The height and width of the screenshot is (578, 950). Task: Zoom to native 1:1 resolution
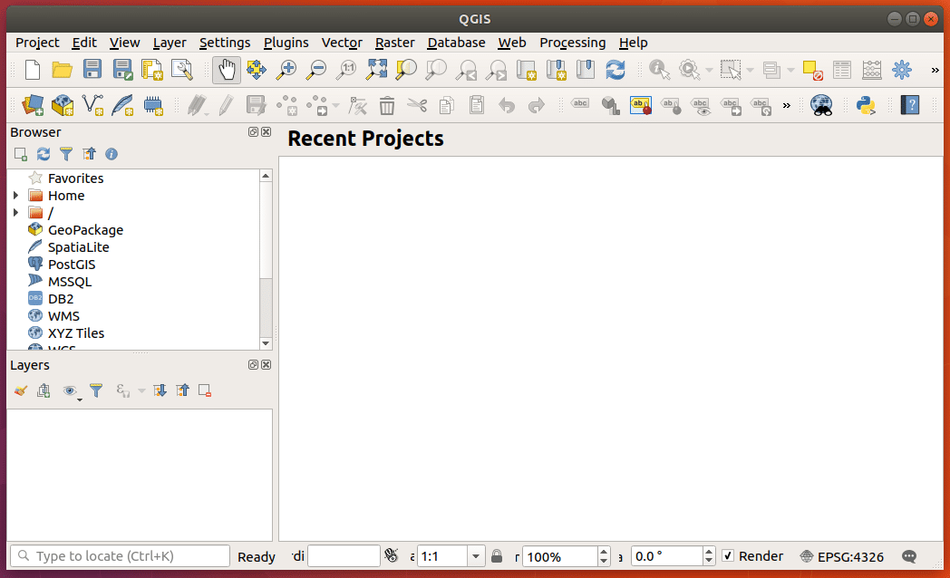[346, 70]
